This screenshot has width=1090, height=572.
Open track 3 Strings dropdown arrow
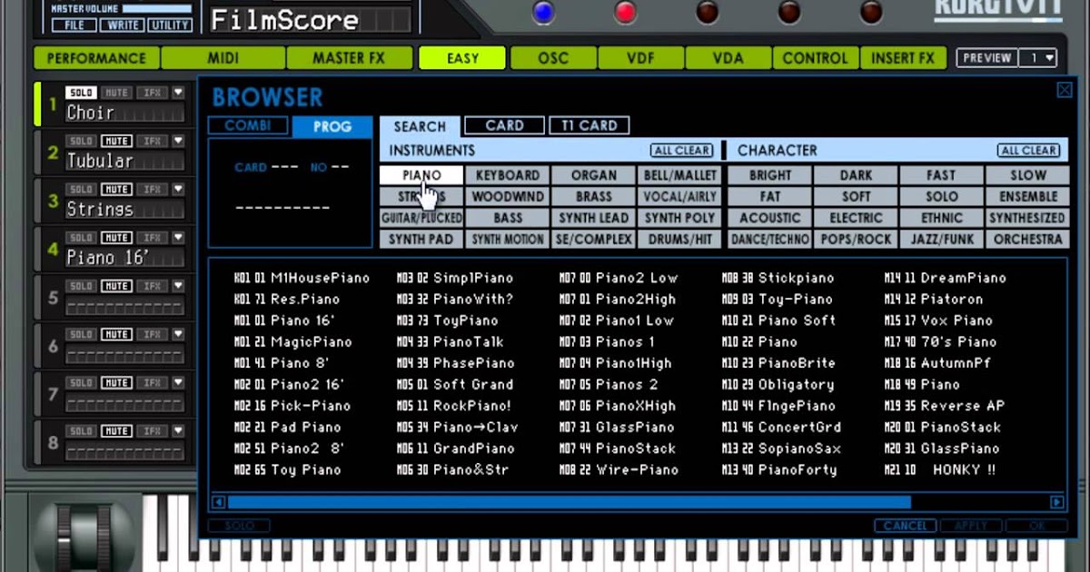tap(179, 189)
